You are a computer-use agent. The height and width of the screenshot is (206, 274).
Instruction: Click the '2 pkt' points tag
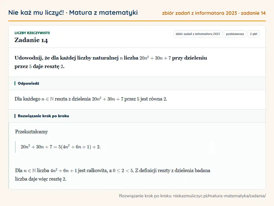tap(253, 34)
